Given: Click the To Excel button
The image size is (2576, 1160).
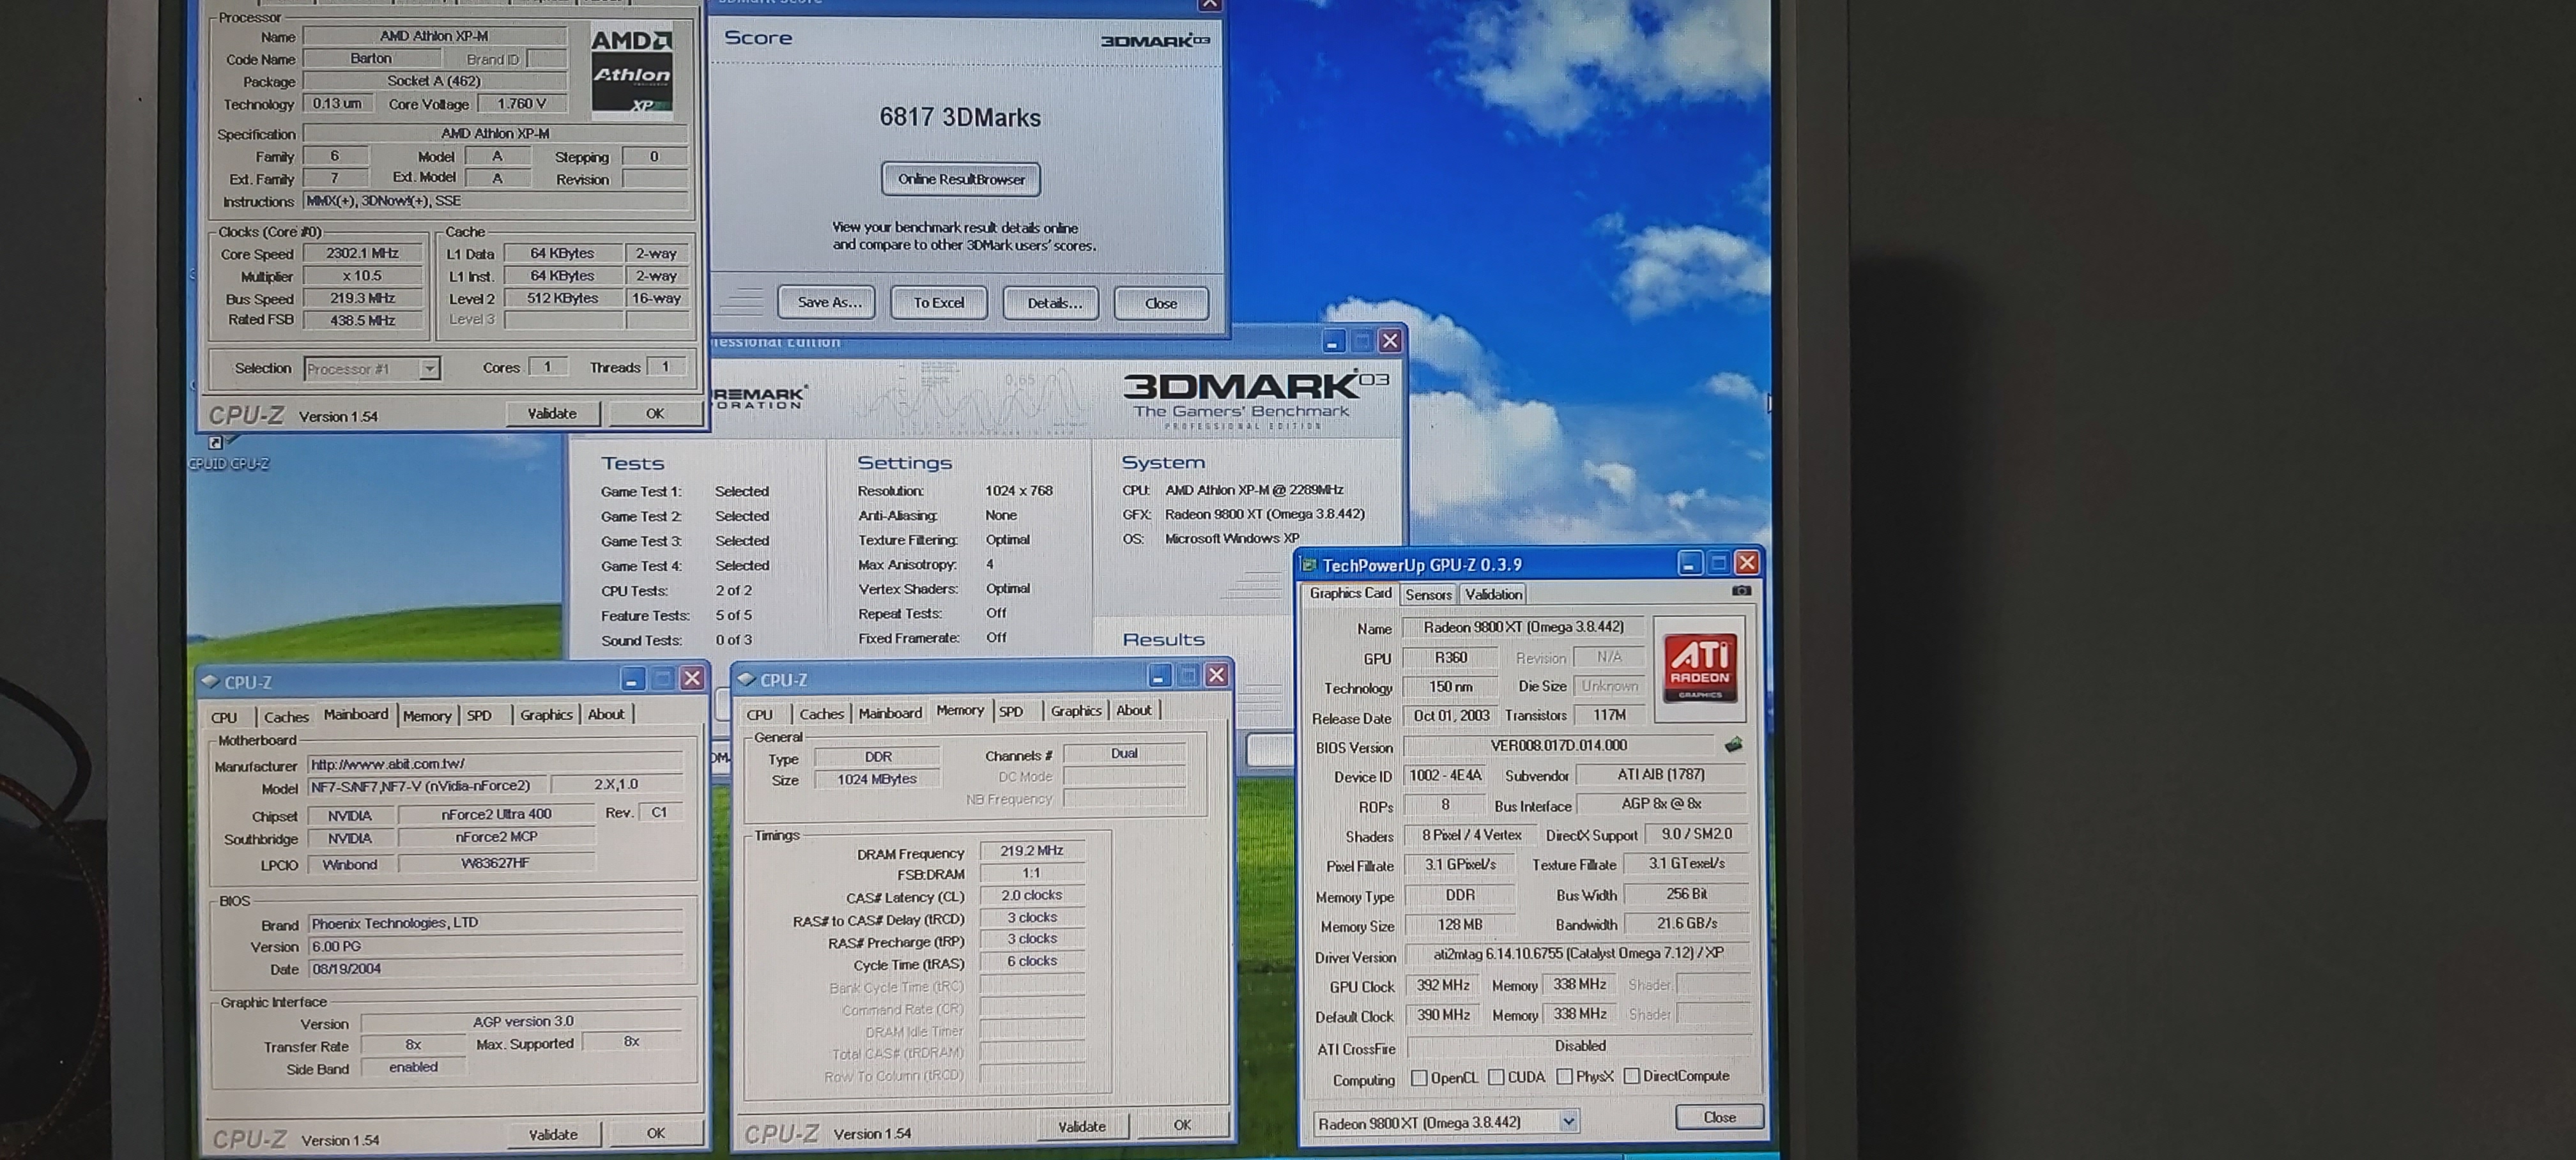Looking at the screenshot, I should coord(938,302).
